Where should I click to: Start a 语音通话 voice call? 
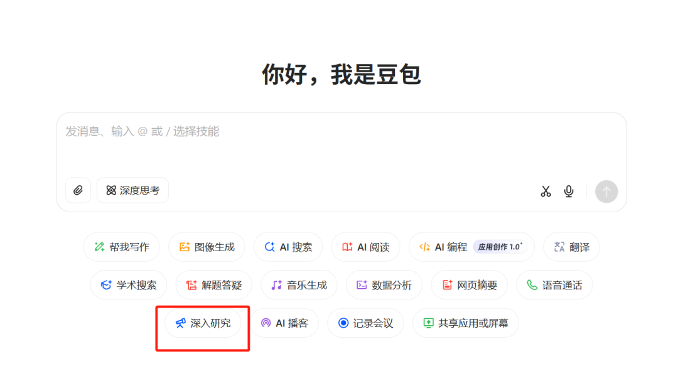point(554,285)
